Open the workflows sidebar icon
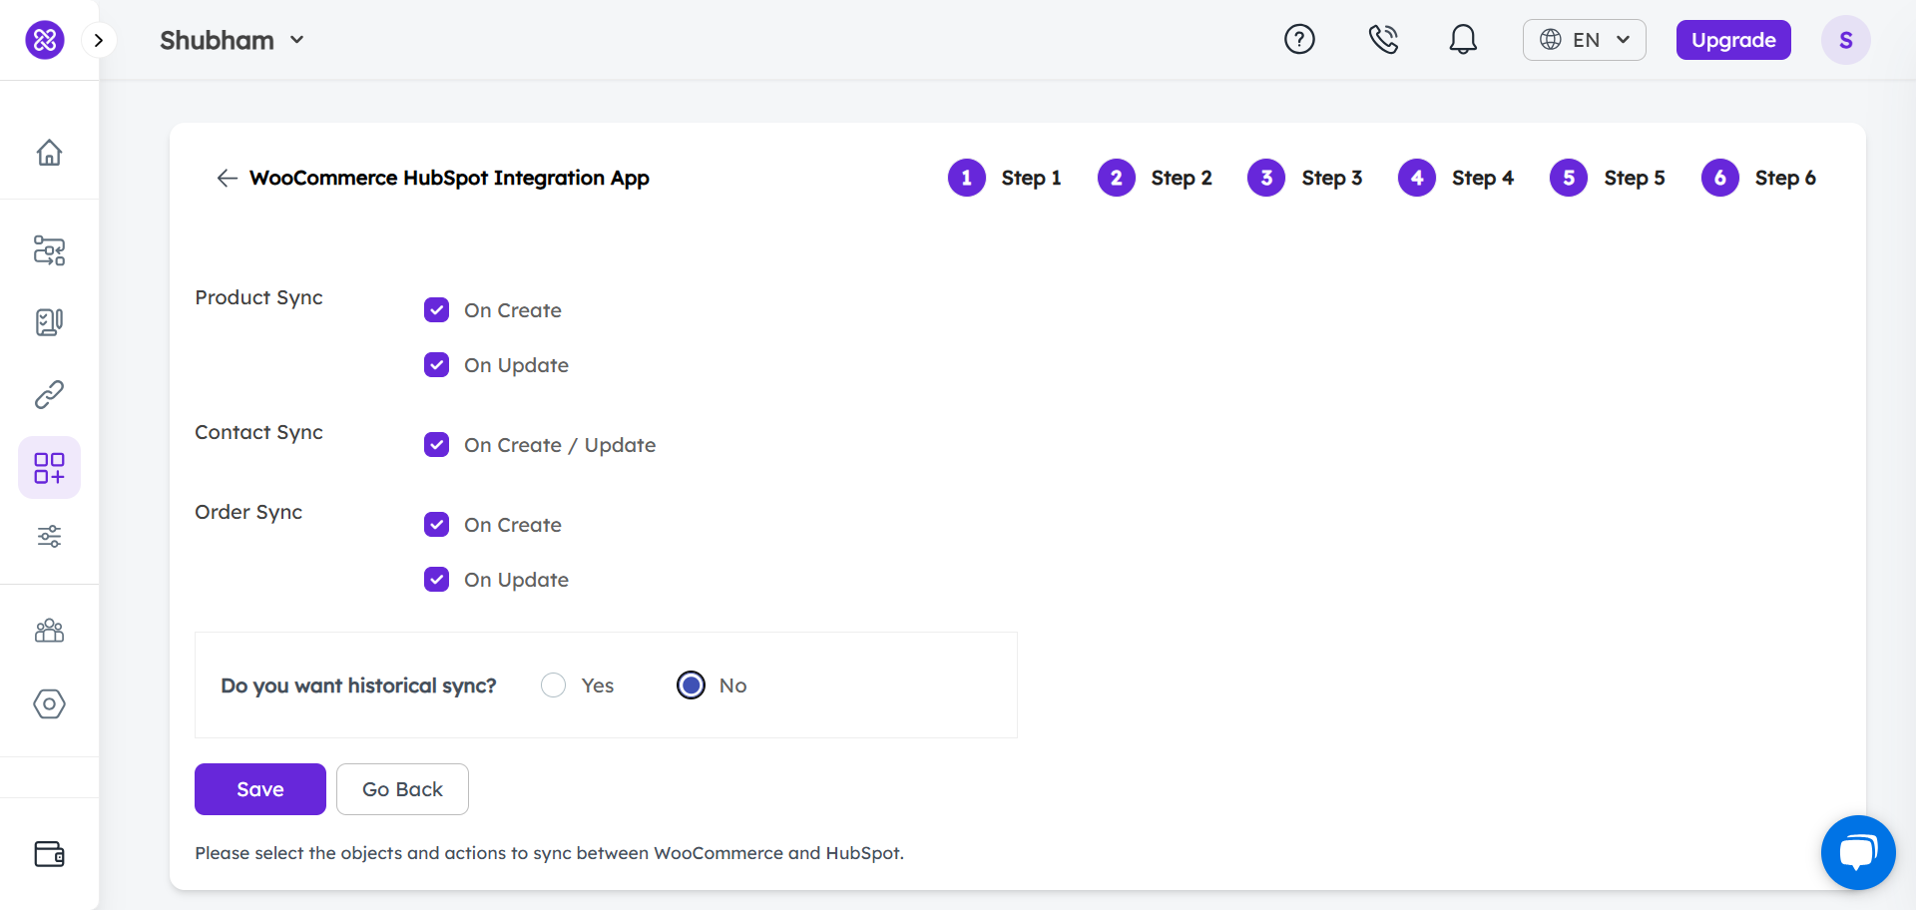The width and height of the screenshot is (1916, 910). click(49, 250)
